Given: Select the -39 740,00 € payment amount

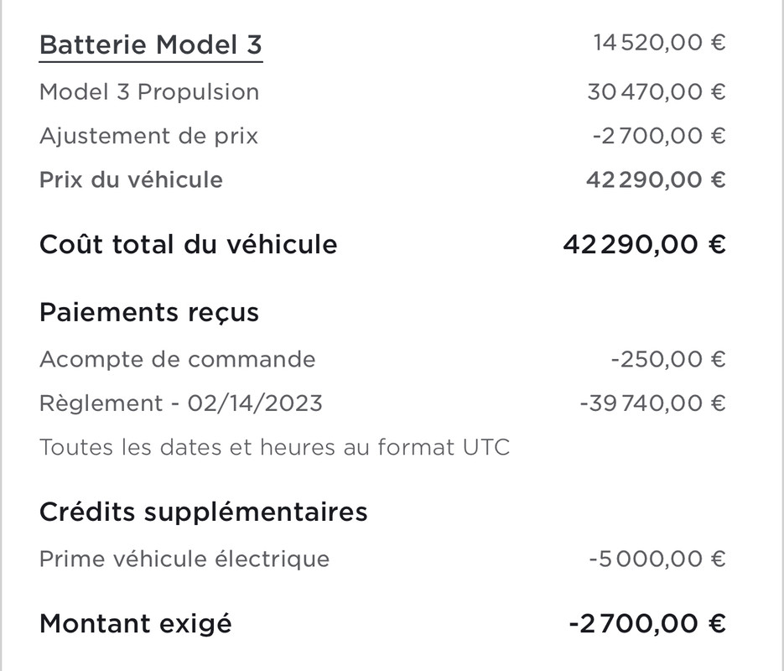Looking at the screenshot, I should click(x=652, y=403).
